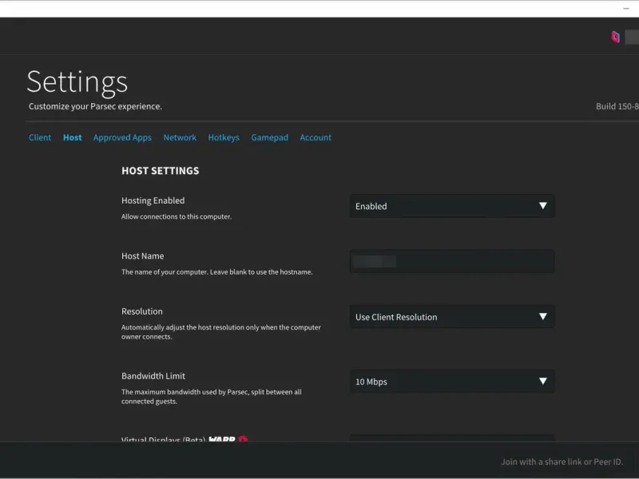Click the arrow on the Enabled dropdown
Screen dimensions: 639x479
543,206
